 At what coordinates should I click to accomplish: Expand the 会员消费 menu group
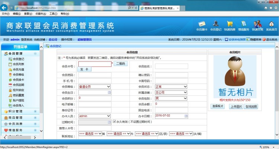click(35, 124)
